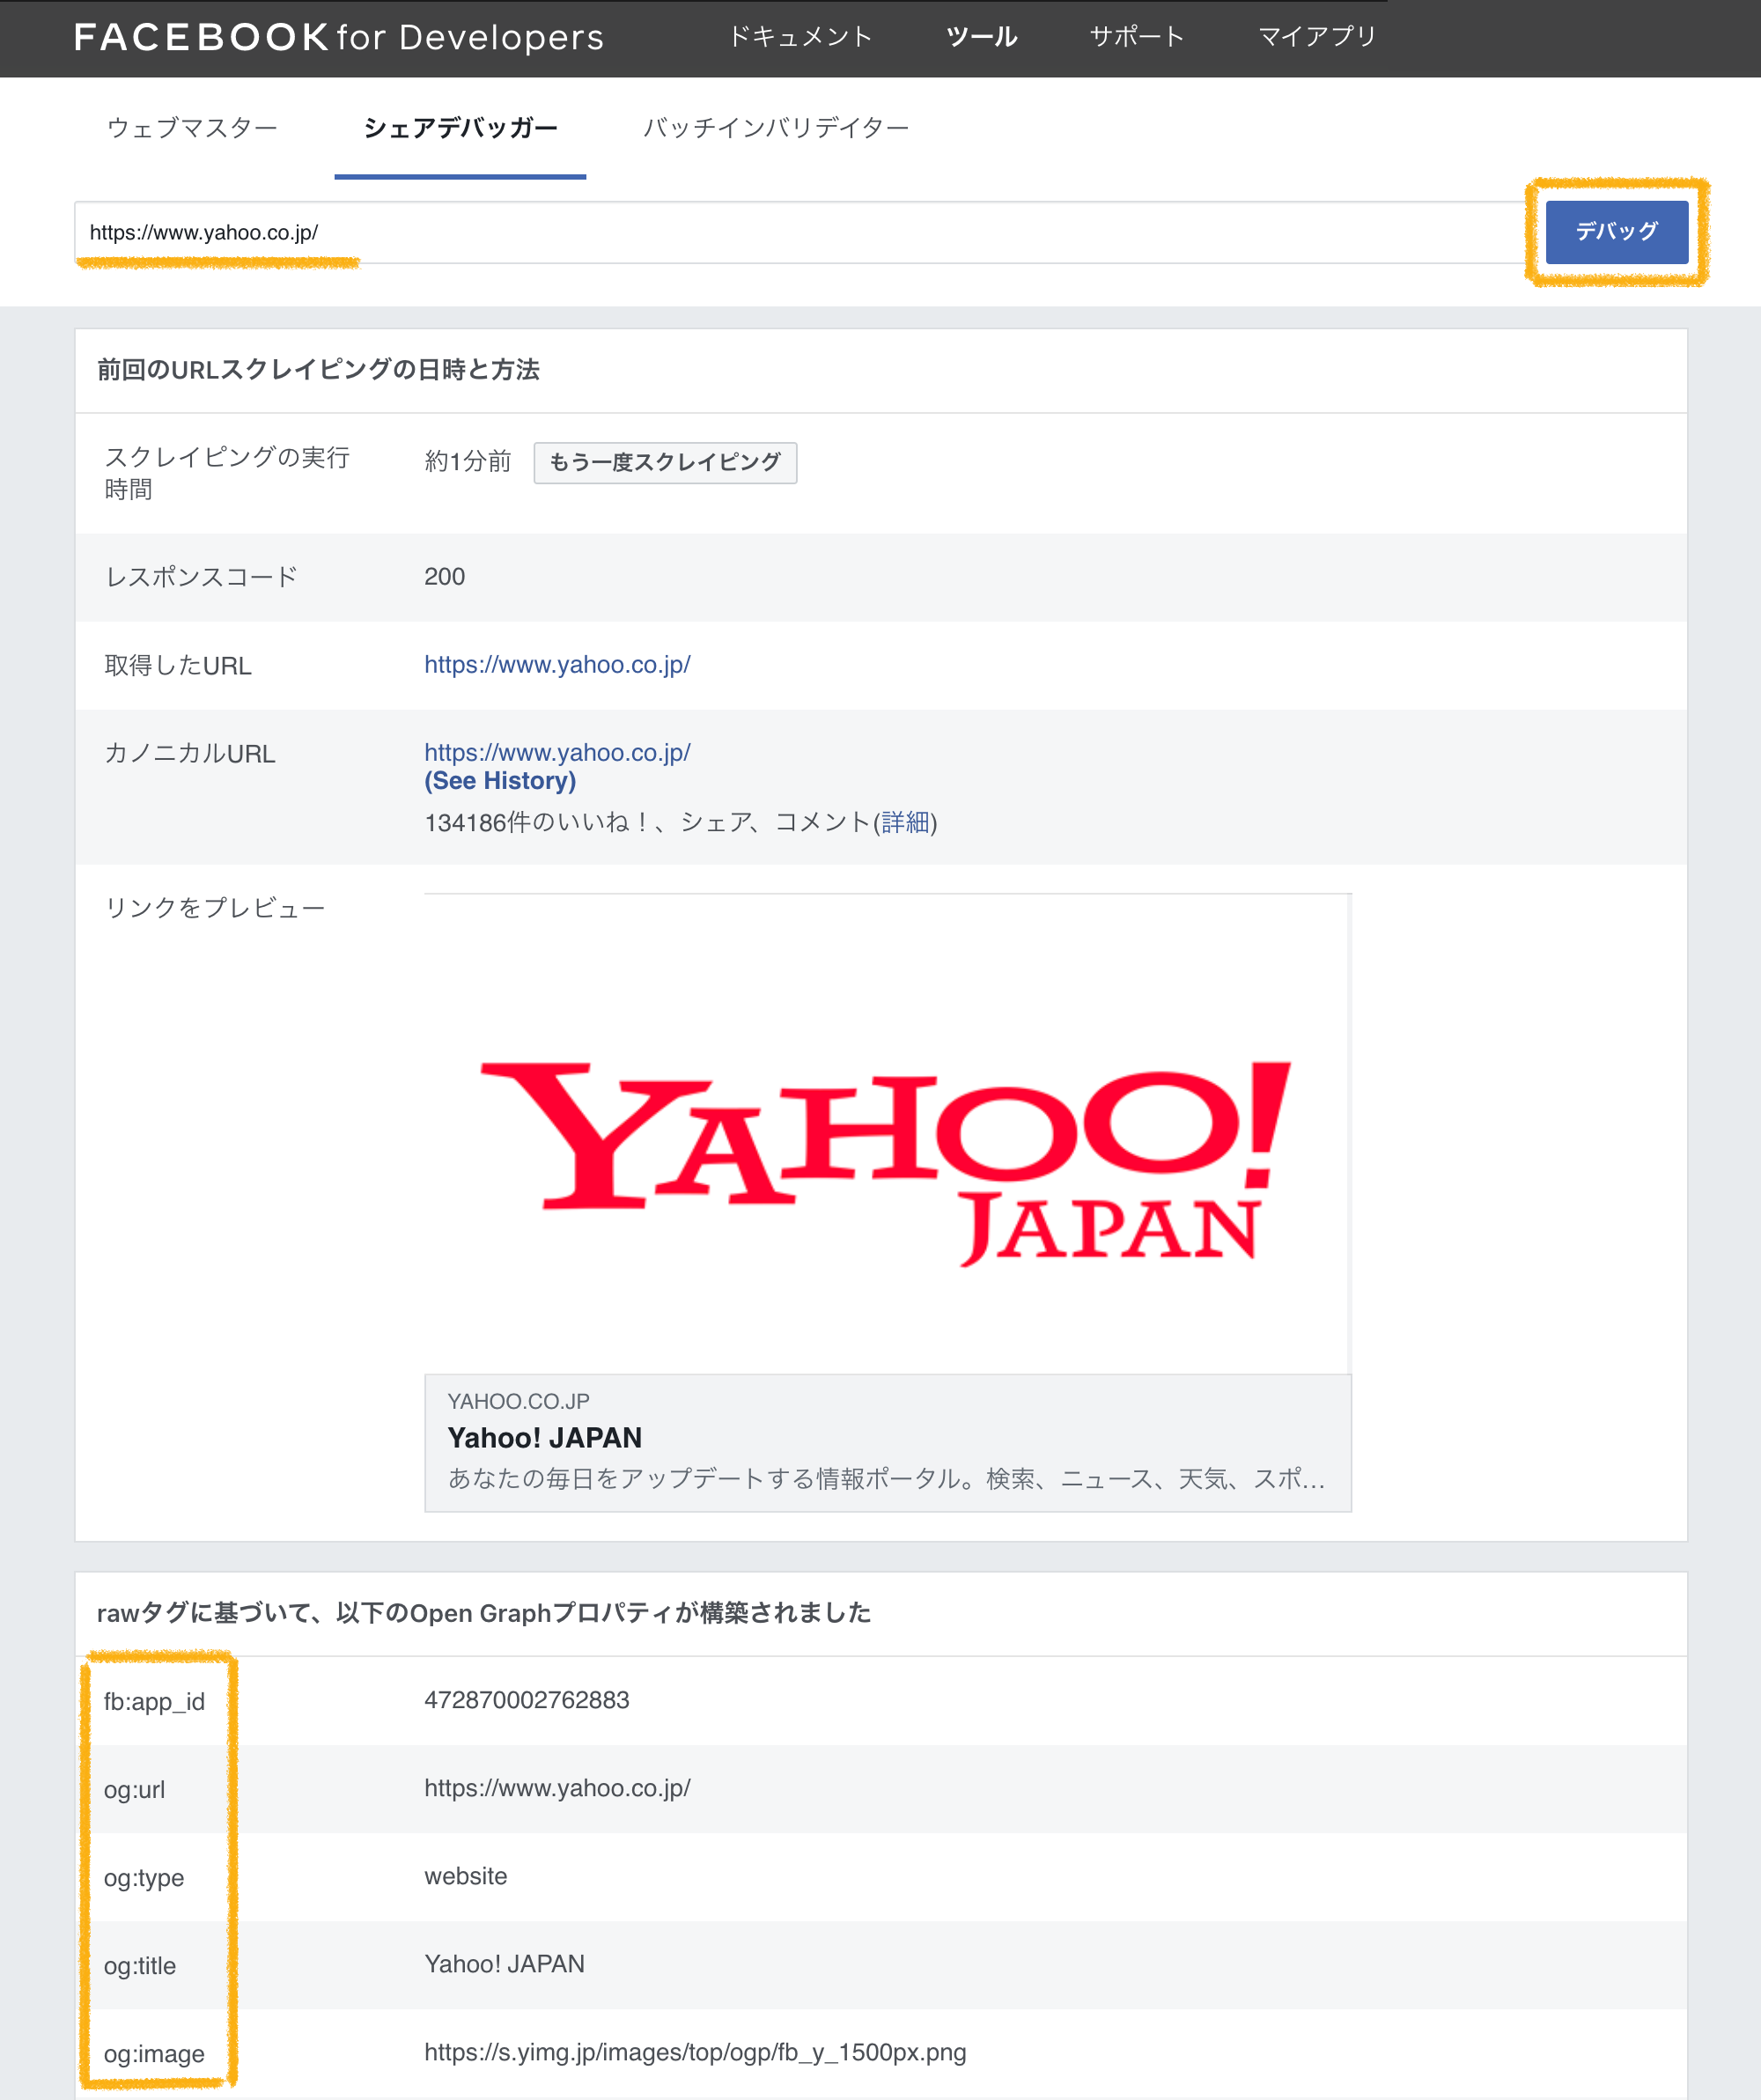Click the もう一度スクレイピング button

[x=665, y=462]
